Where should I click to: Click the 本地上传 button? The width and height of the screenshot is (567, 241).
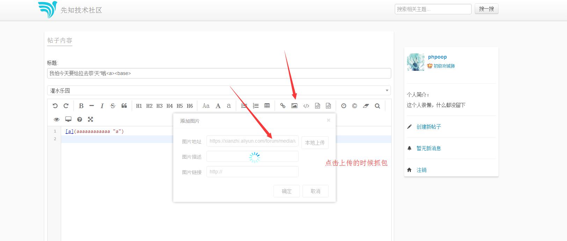click(x=315, y=143)
